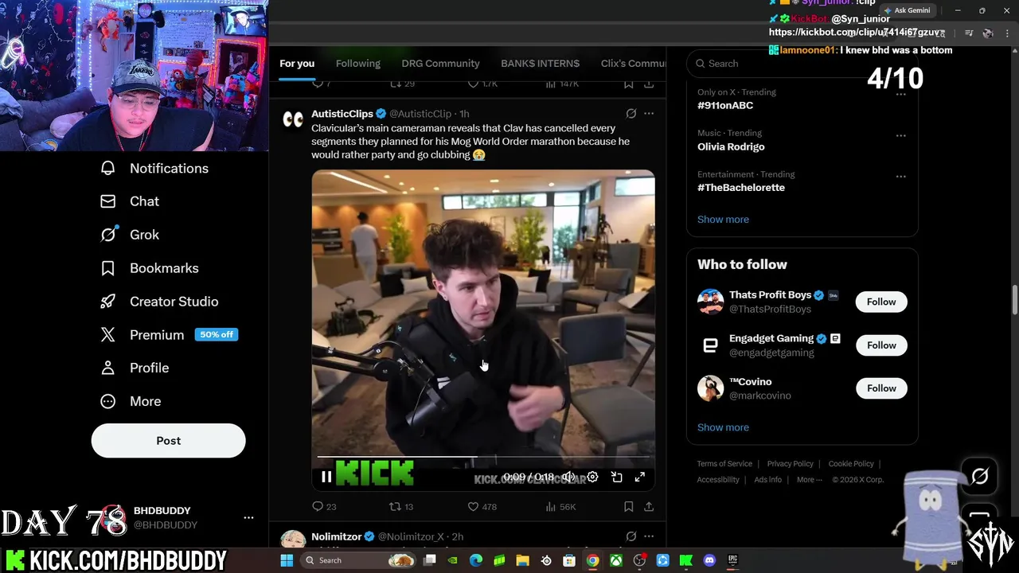Open the More menu in the sidebar
Screen dimensions: 1019x573
[x=130, y=401]
